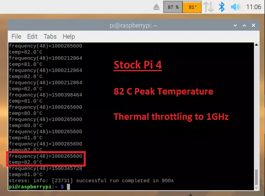The width and height of the screenshot is (265, 196).
Task: Click the Stock Pi 4 heading text
Action: 137,65
